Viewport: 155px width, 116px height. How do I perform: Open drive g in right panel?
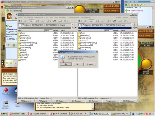[x=109, y=21]
